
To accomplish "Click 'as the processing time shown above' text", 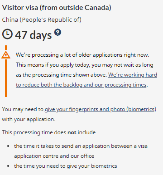I will click(x=61, y=75).
